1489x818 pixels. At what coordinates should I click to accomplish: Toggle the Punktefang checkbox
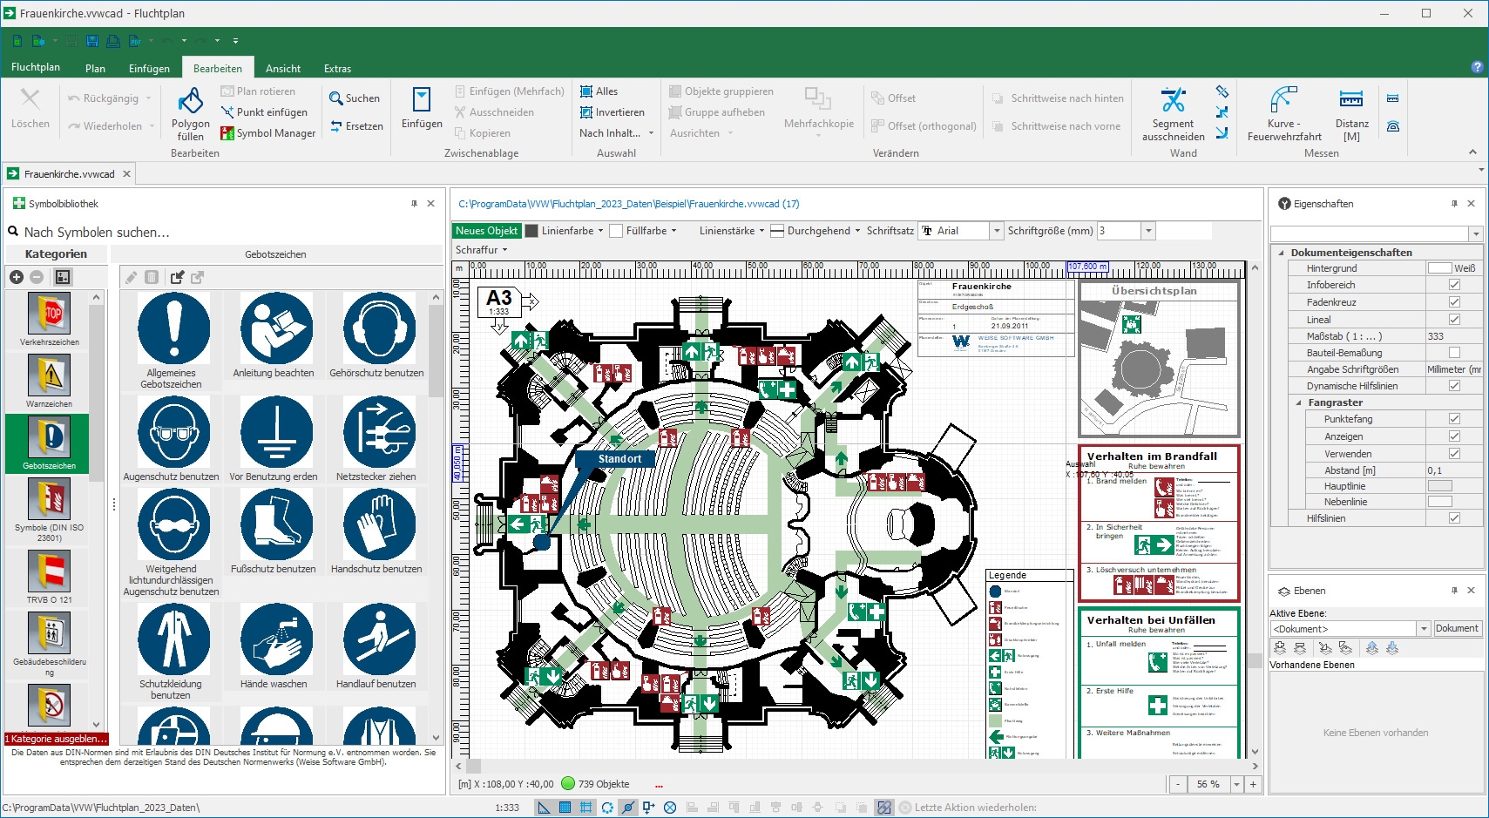click(x=1454, y=419)
